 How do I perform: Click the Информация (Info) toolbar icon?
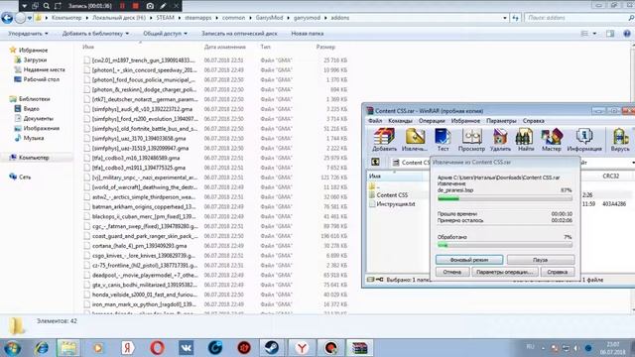tap(584, 140)
